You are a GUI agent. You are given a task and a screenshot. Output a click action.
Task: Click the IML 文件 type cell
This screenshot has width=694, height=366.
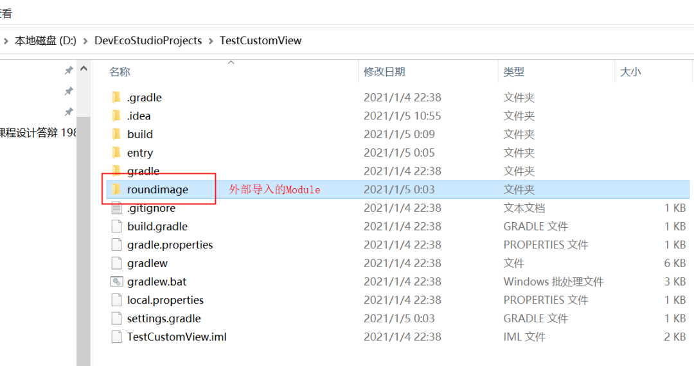pyautogui.click(x=524, y=337)
